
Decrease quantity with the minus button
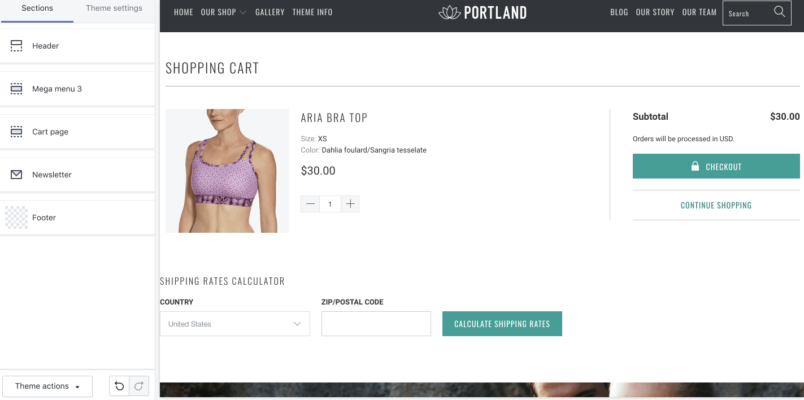click(310, 204)
